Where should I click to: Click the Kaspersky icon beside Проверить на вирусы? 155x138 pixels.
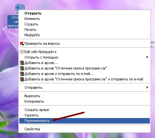[22, 44]
